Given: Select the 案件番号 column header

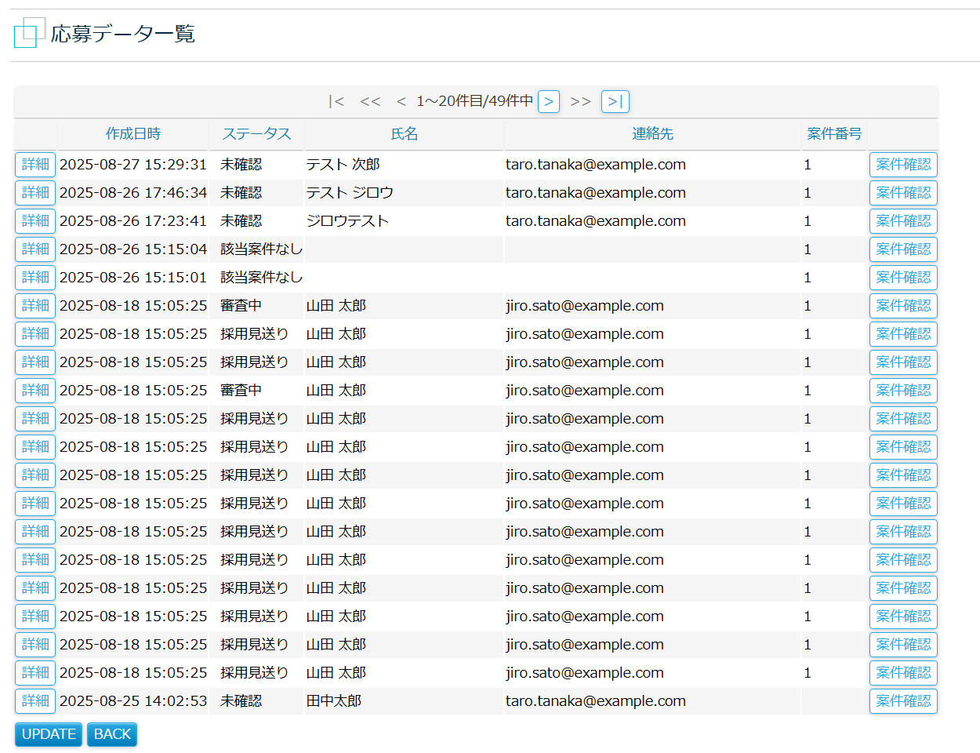Looking at the screenshot, I should pos(834,134).
